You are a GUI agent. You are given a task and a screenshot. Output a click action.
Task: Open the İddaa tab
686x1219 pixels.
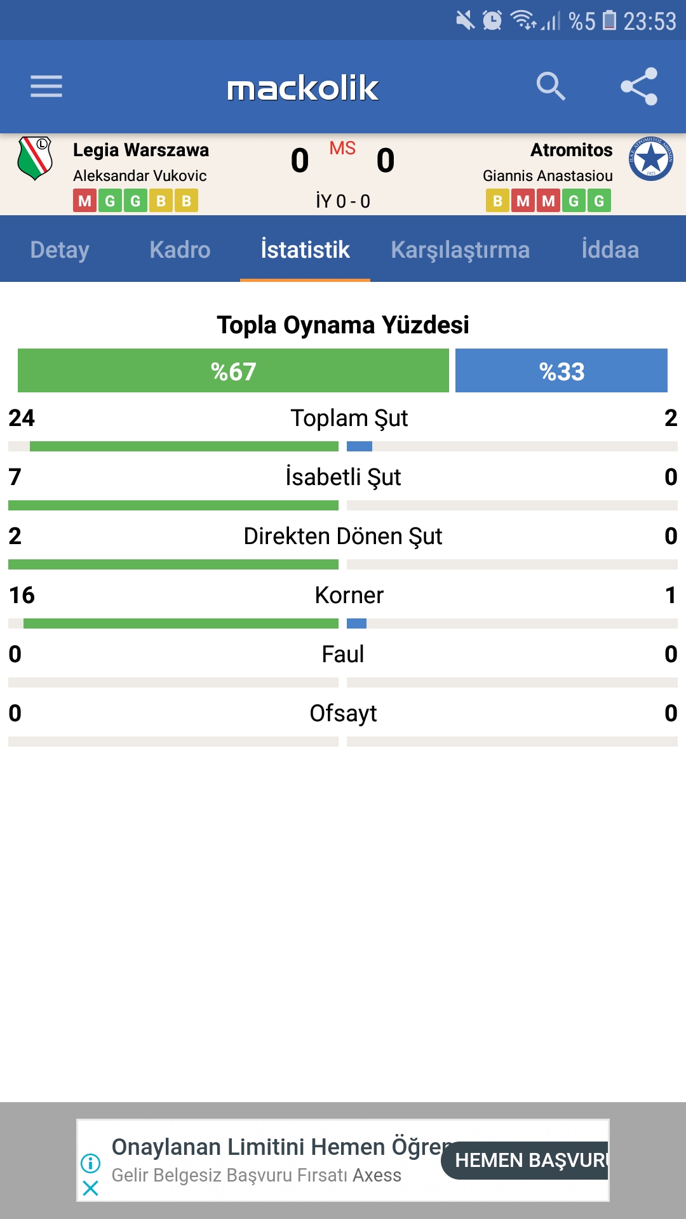610,250
